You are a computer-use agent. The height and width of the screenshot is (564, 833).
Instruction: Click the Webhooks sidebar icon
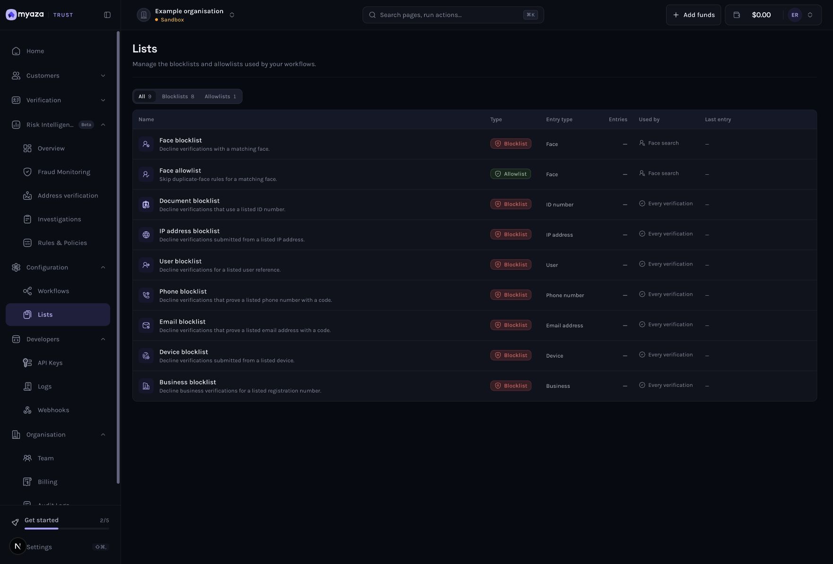click(x=27, y=410)
